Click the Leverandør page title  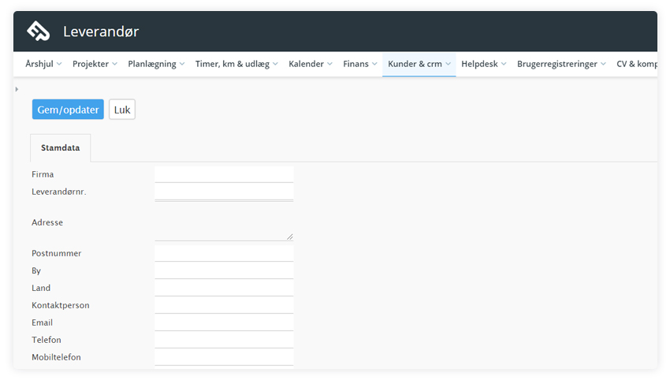[101, 32]
